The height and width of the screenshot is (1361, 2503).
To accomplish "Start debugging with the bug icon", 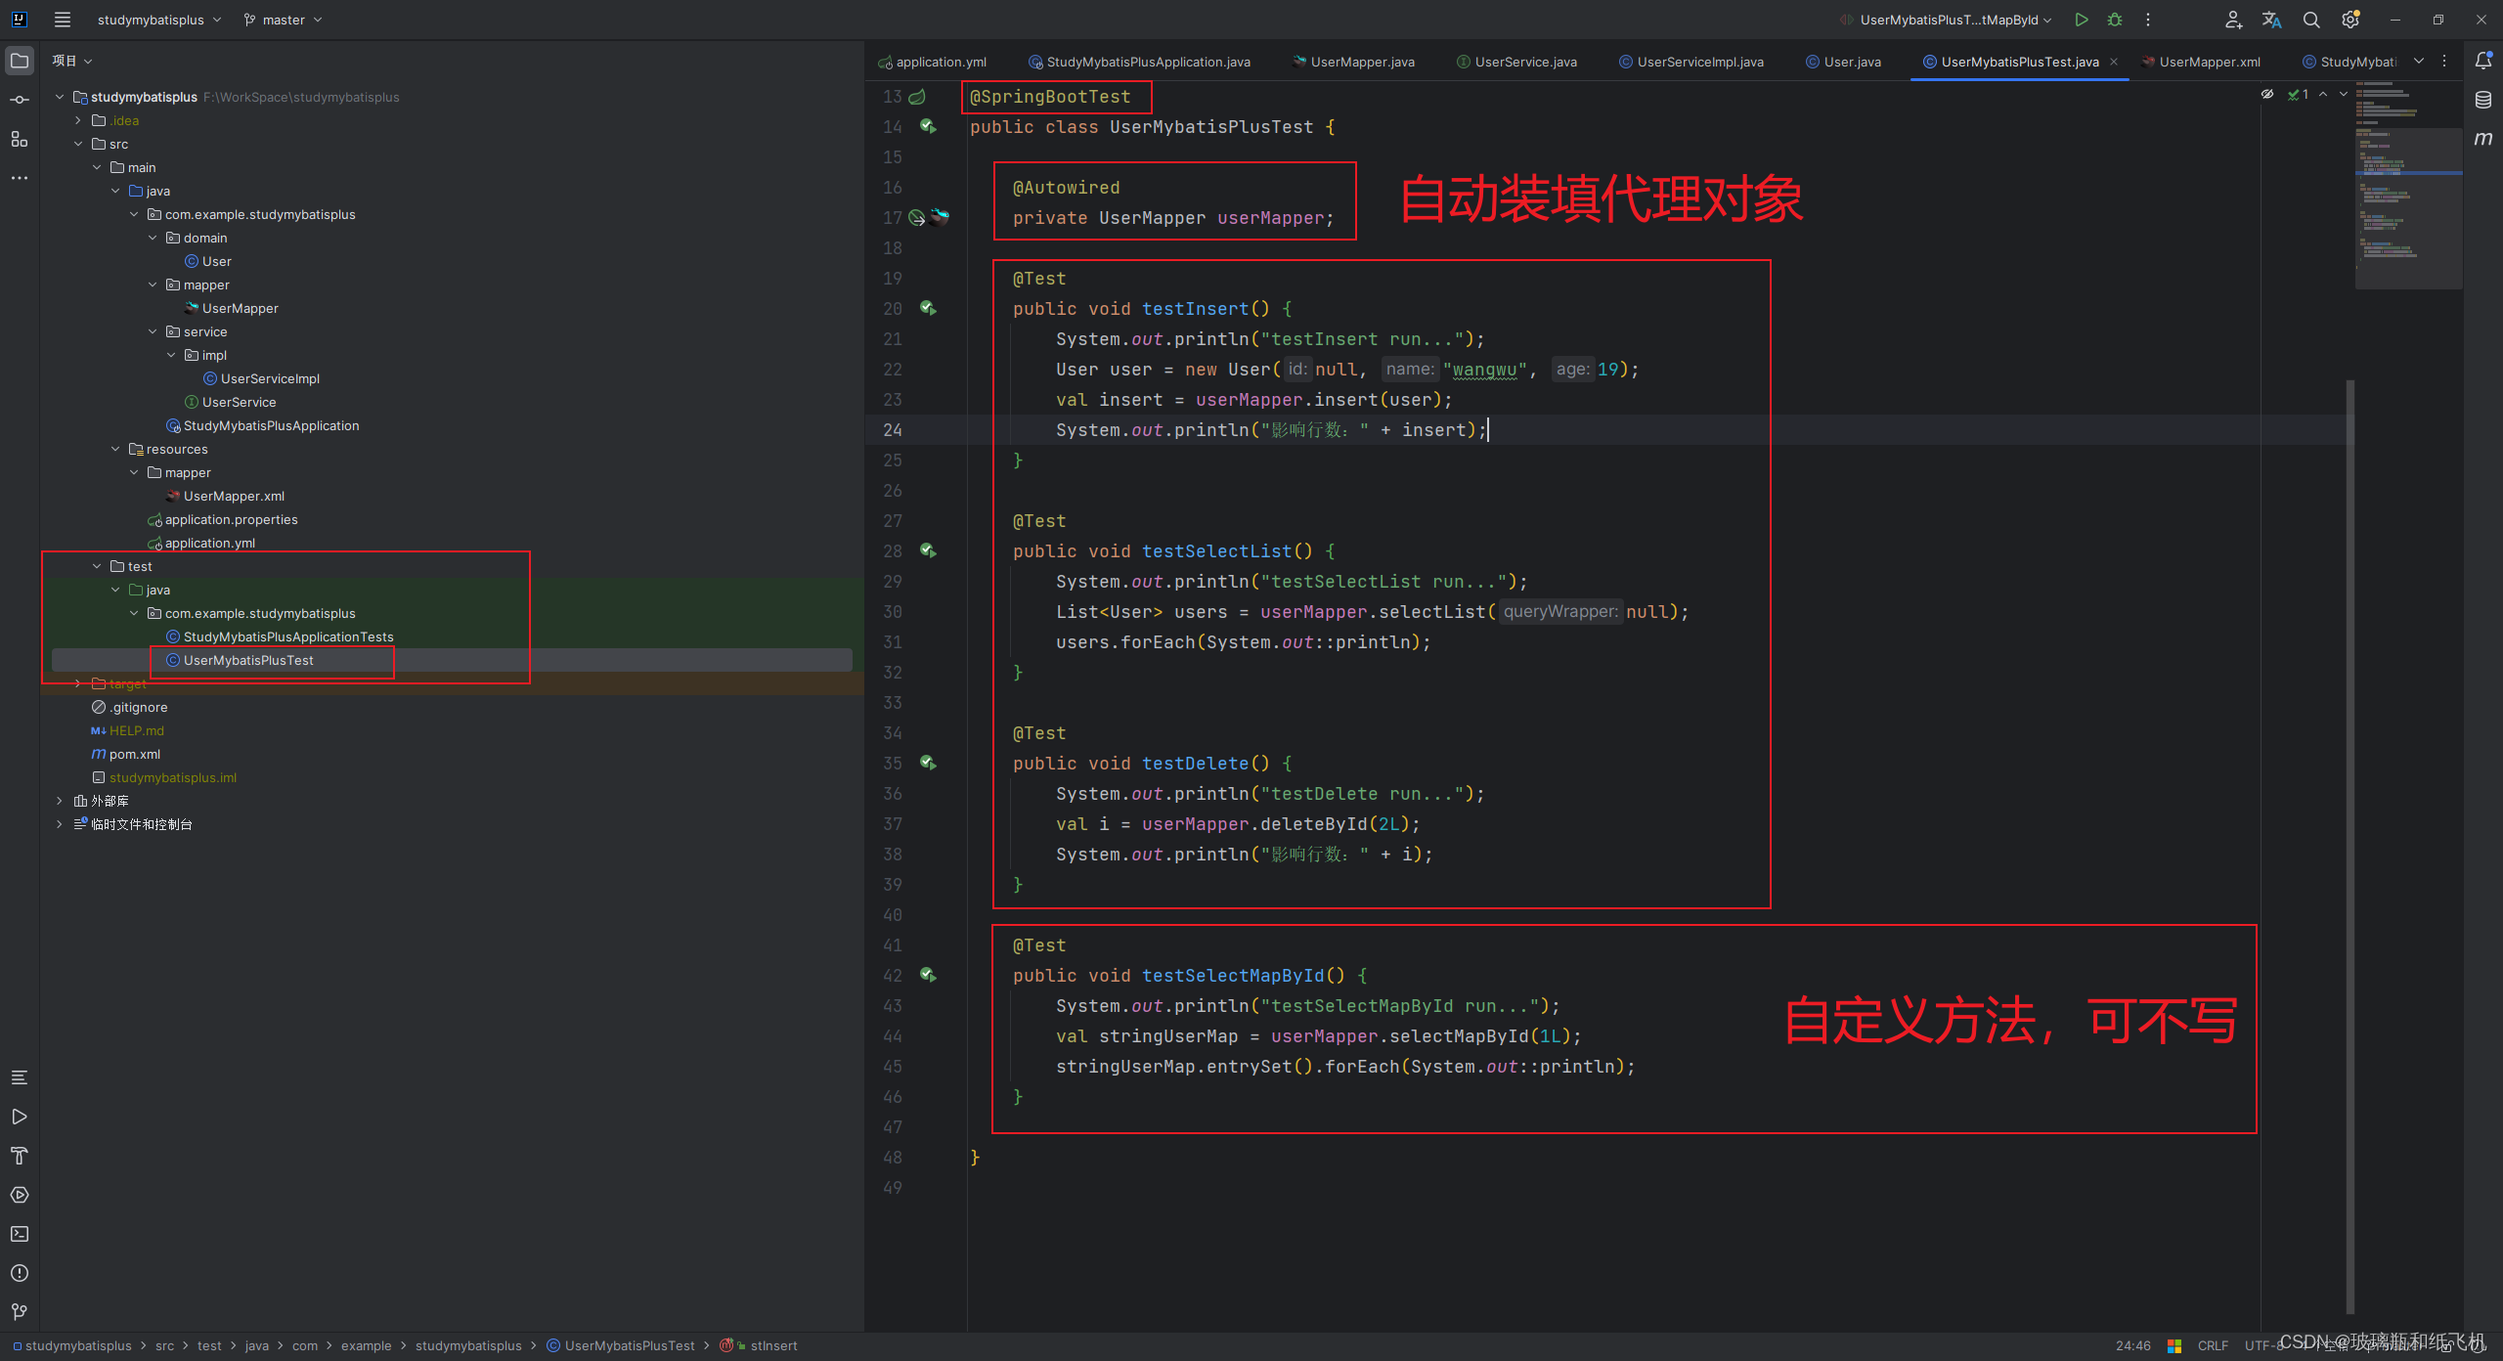I will 2115,20.
